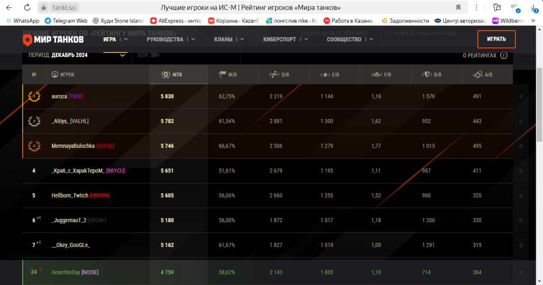Click the info icon beside О рейтингах
Screen dimensions: 543x285
[504, 55]
